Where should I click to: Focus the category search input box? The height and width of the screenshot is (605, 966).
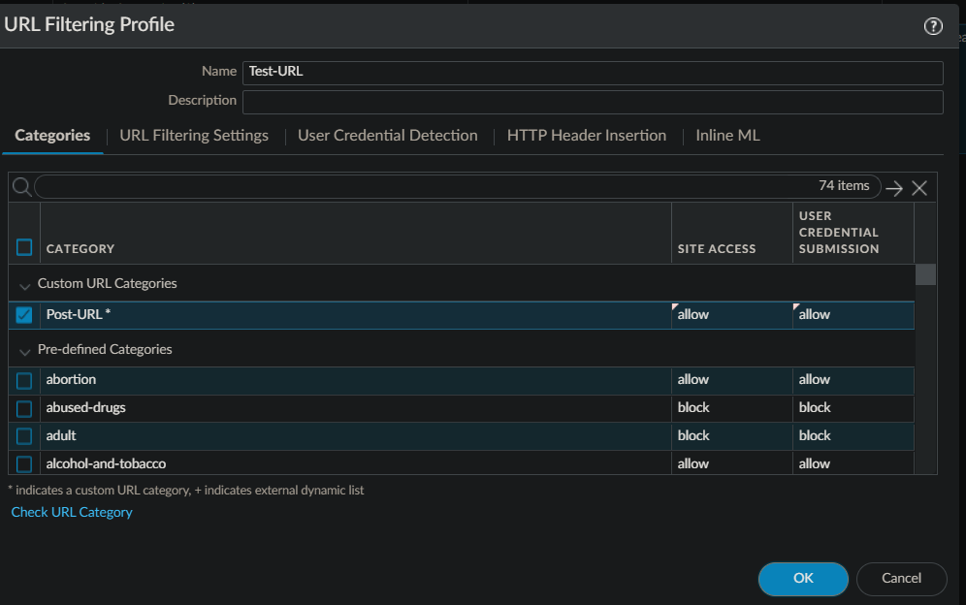[x=457, y=187]
